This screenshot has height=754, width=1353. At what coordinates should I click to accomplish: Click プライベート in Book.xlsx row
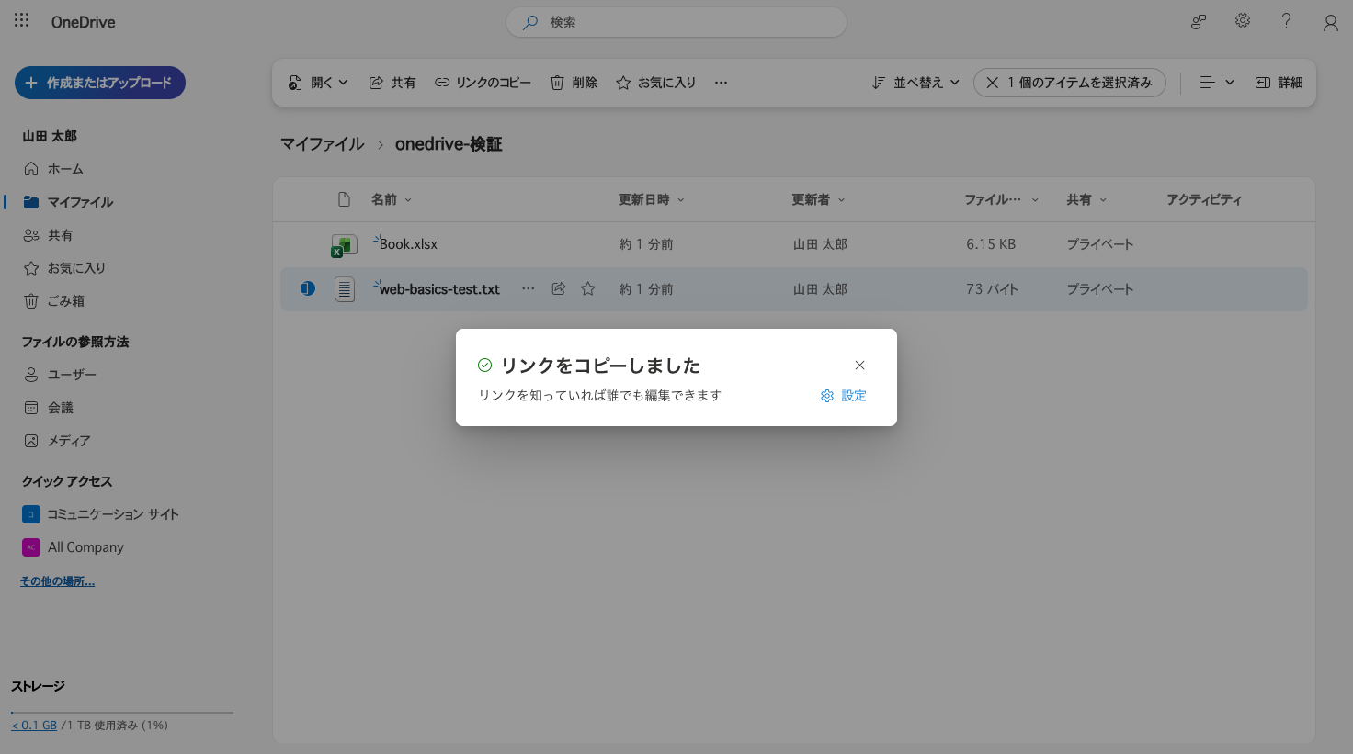coord(1100,244)
